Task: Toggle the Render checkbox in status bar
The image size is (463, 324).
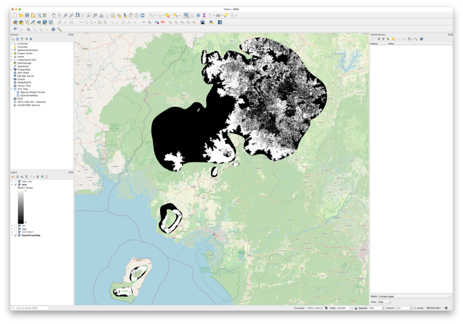Action: pos(415,308)
